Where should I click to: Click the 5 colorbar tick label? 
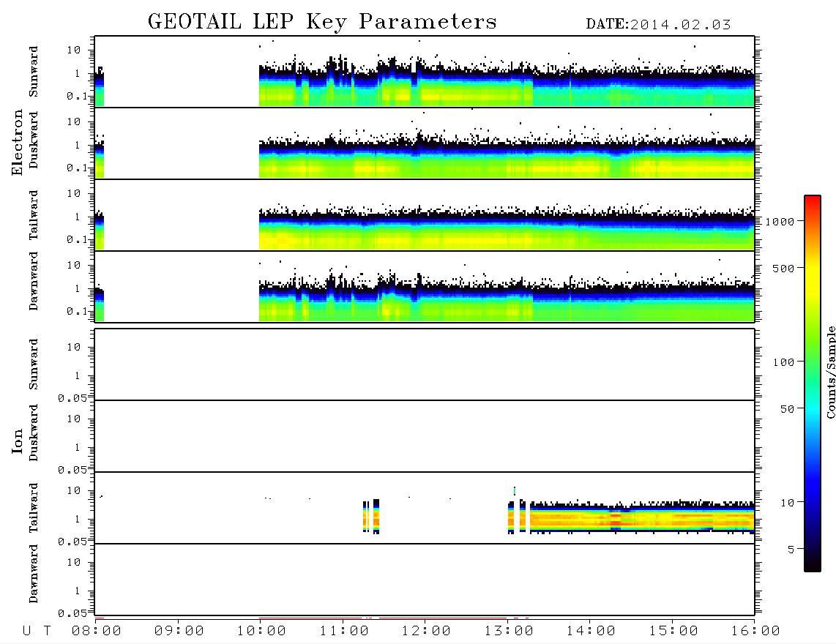tap(791, 550)
